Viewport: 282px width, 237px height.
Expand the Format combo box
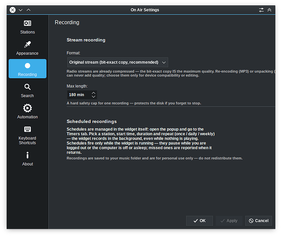pyautogui.click(x=118, y=62)
